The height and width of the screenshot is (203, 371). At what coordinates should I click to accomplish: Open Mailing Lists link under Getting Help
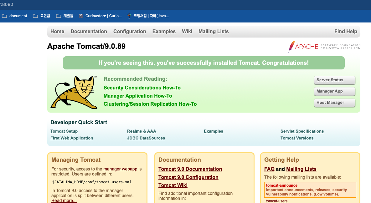301,169
